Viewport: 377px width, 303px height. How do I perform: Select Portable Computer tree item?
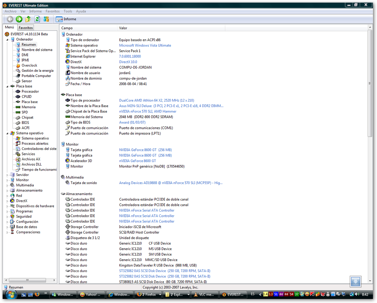coord(36,76)
